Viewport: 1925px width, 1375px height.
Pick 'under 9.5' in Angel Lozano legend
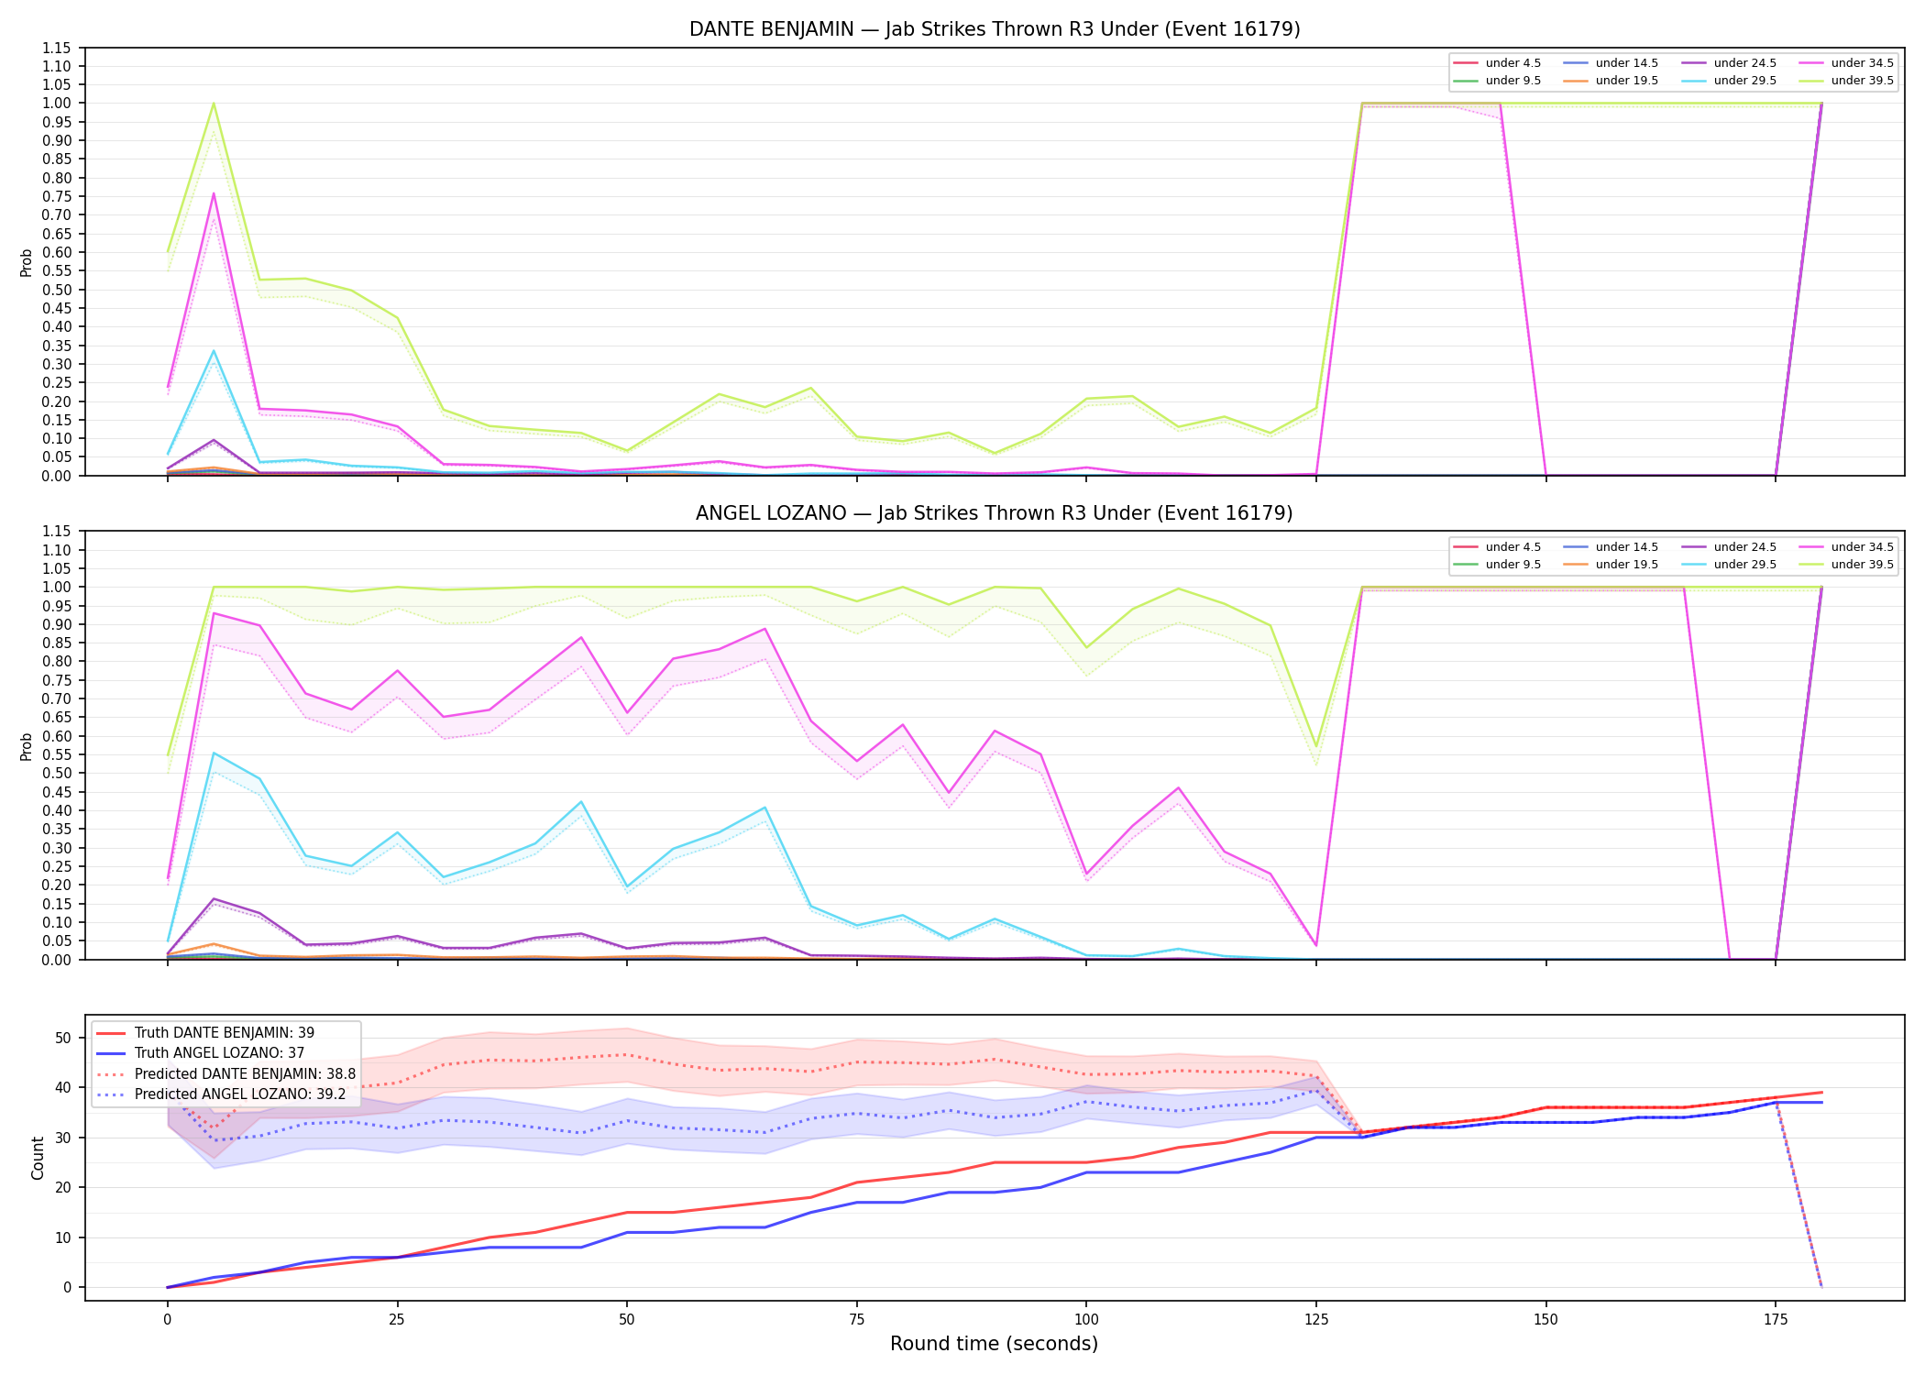click(1513, 565)
